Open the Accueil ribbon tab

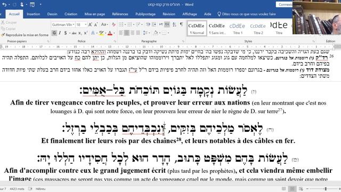click(14, 14)
